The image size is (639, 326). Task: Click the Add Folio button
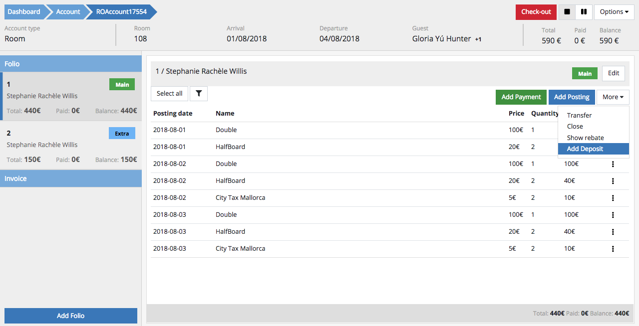(71, 316)
